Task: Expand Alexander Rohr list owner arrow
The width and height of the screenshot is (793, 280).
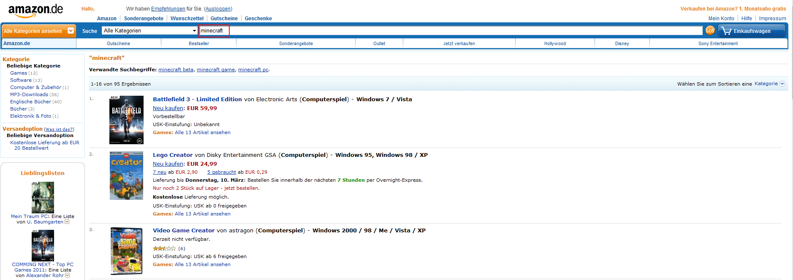Action: 68,275
